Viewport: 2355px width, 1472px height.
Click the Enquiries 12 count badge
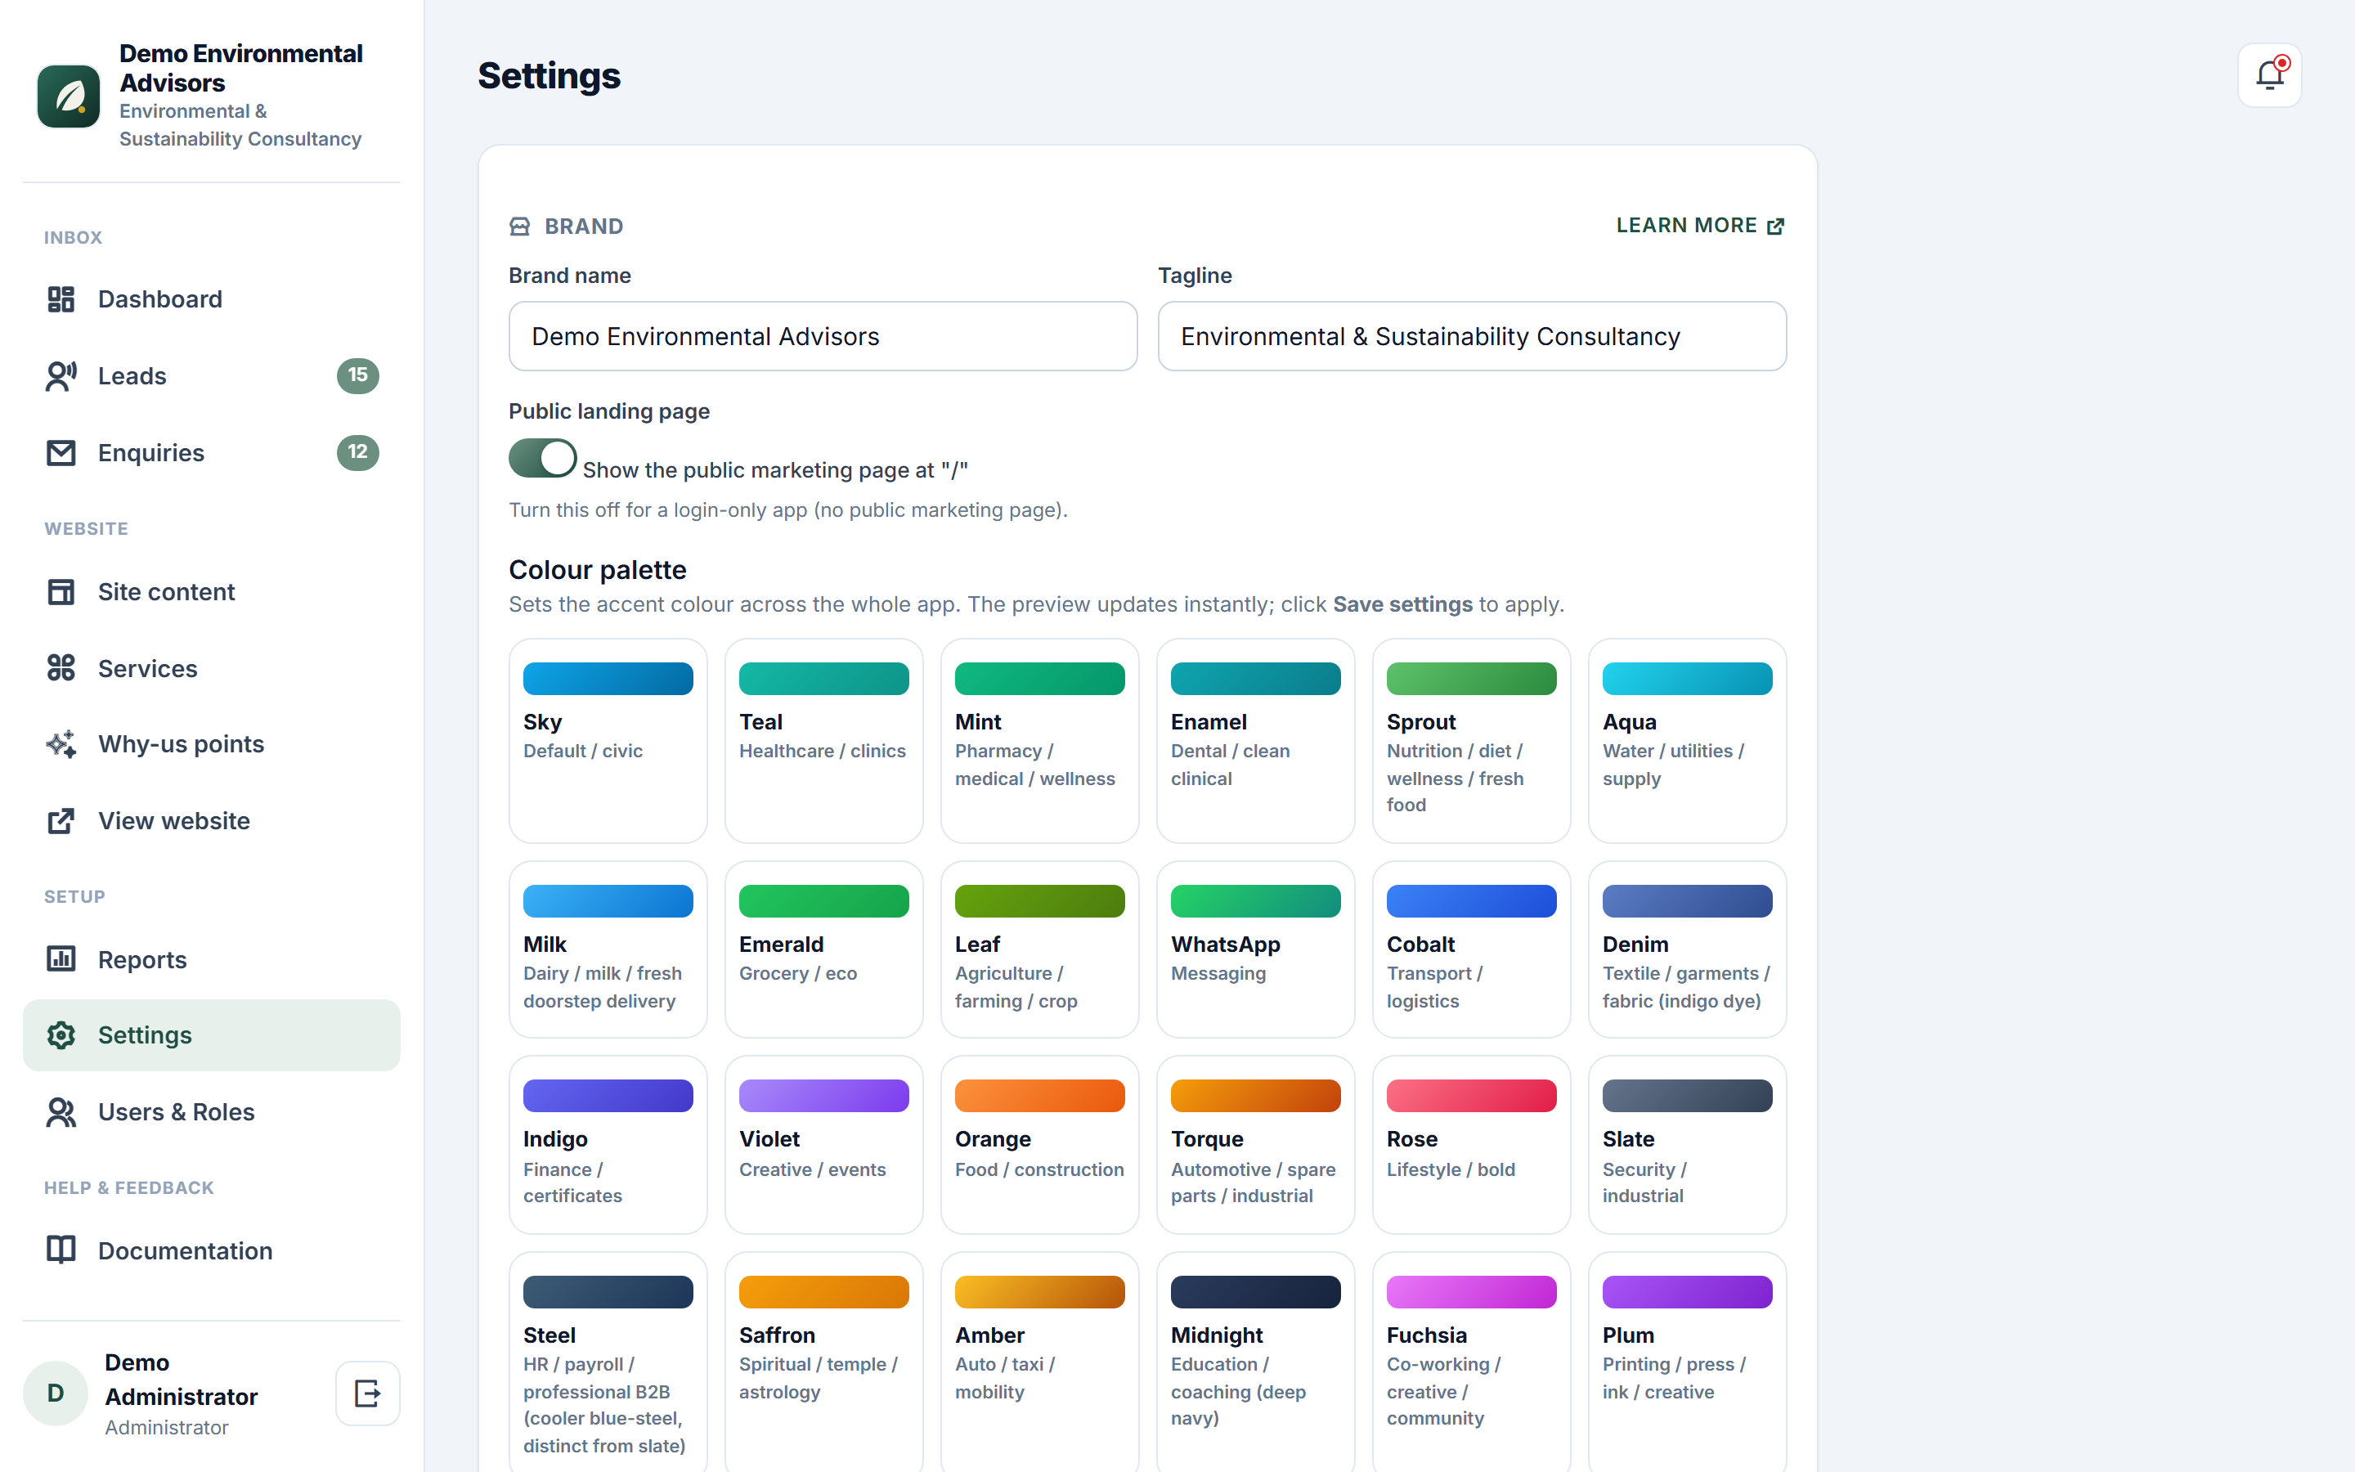point(358,453)
